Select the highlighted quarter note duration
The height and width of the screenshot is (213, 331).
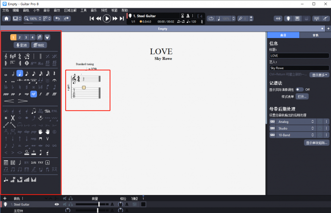click(19, 74)
